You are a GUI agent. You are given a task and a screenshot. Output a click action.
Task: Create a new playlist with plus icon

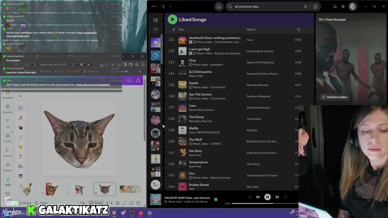point(156,29)
